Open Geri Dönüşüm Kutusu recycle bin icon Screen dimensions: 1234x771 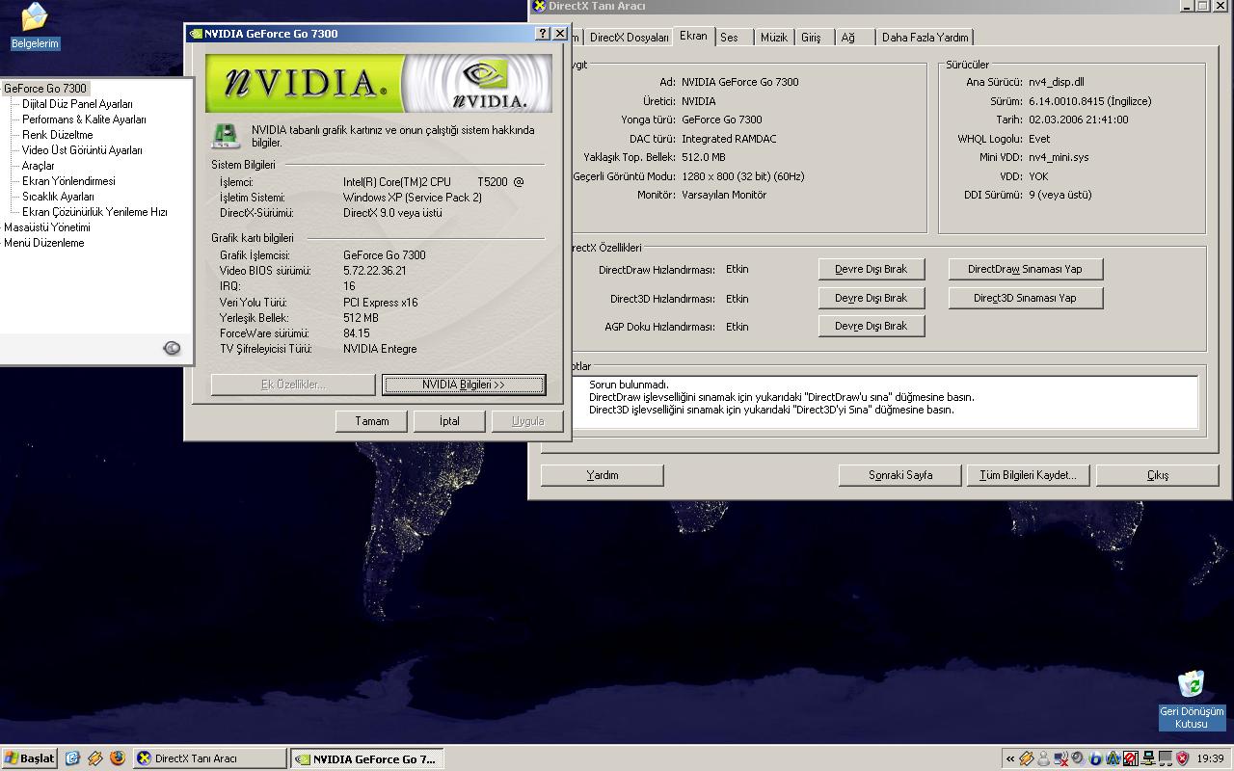(1192, 701)
